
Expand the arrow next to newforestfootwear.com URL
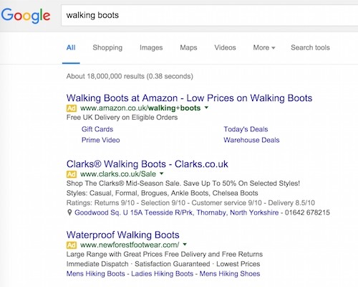(185, 245)
